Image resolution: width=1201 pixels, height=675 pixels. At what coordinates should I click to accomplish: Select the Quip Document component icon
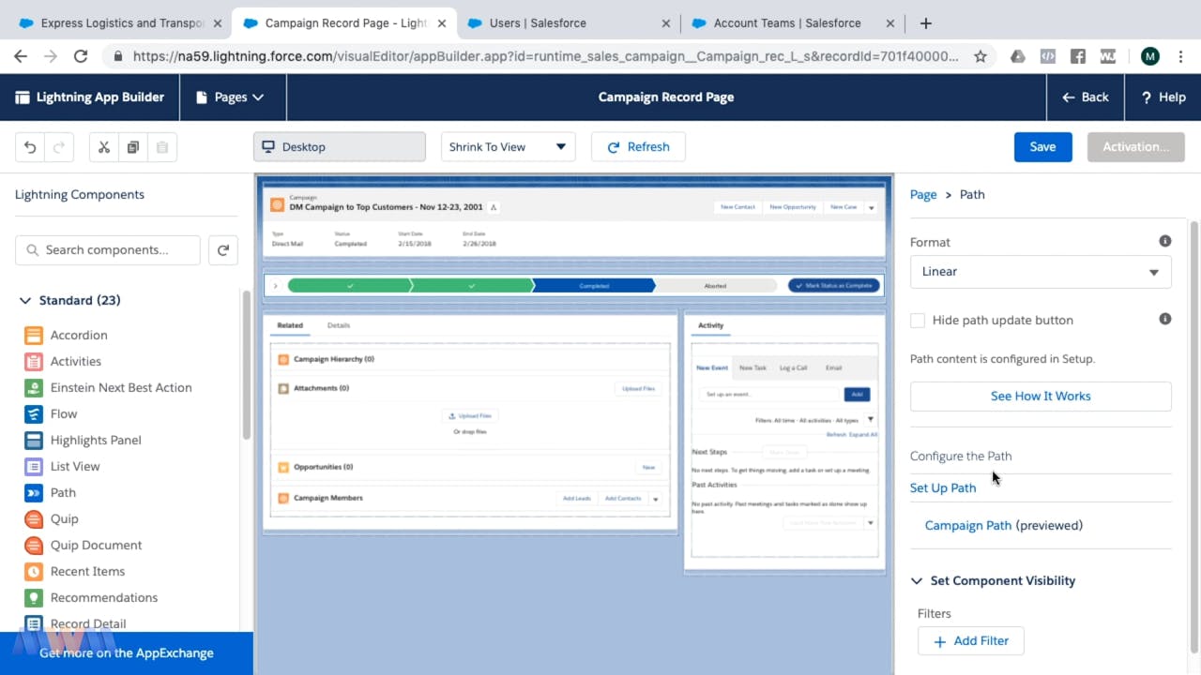[x=34, y=545]
